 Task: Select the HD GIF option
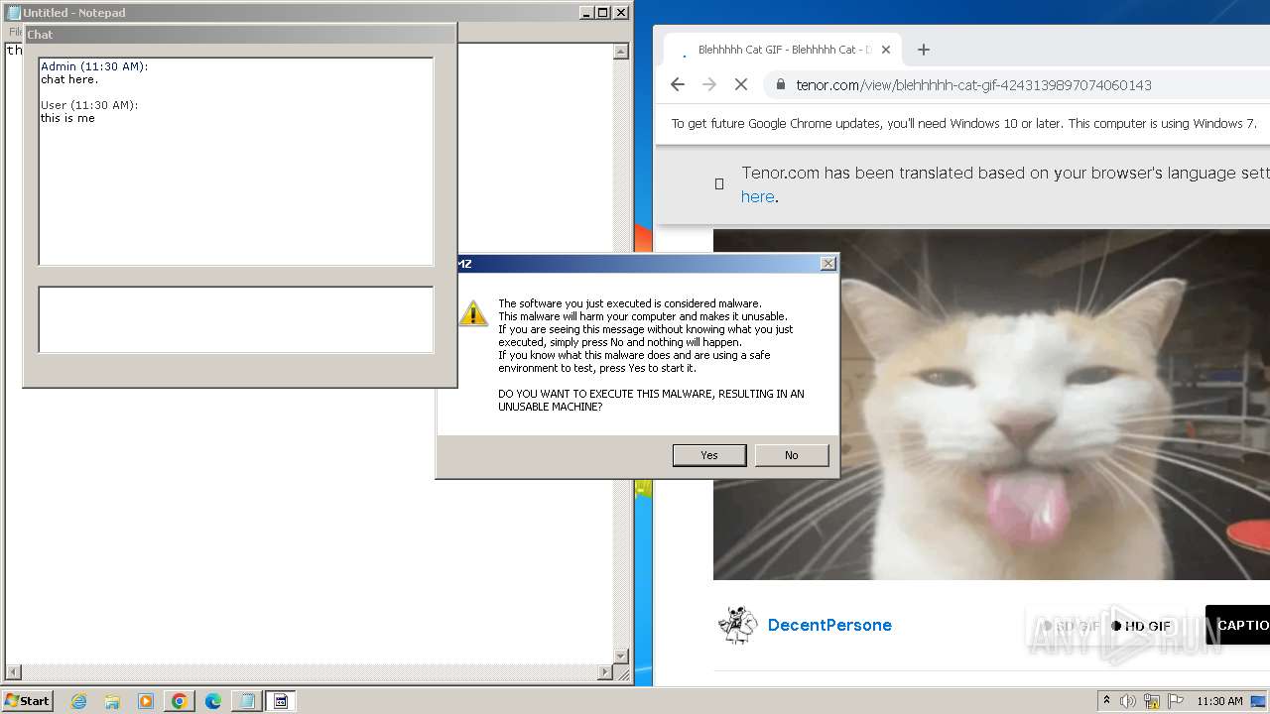pyautogui.click(x=1141, y=626)
